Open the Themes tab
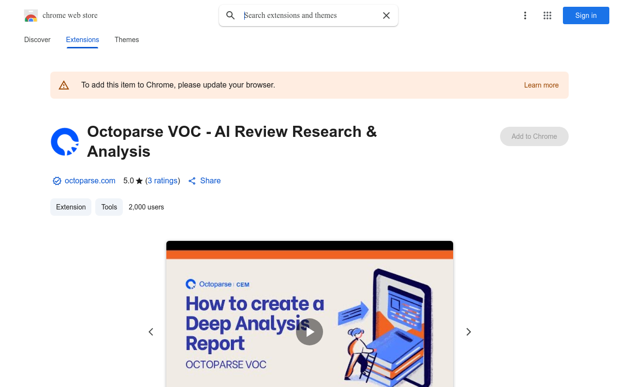This screenshot has width=619, height=387. 127,40
